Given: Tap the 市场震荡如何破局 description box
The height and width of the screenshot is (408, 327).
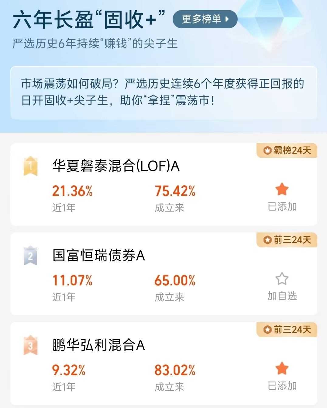Looking at the screenshot, I should pos(163,93).
